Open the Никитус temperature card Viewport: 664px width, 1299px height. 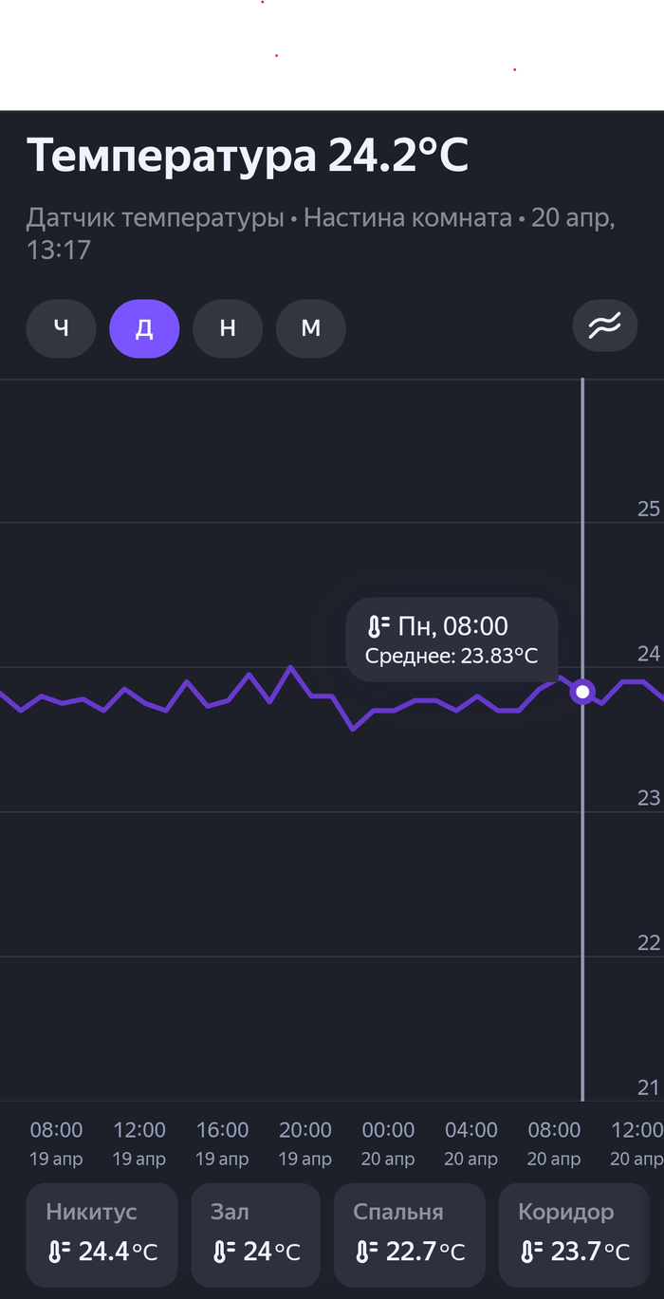click(x=101, y=1234)
